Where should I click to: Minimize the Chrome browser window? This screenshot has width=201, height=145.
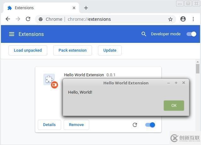(180, 4)
